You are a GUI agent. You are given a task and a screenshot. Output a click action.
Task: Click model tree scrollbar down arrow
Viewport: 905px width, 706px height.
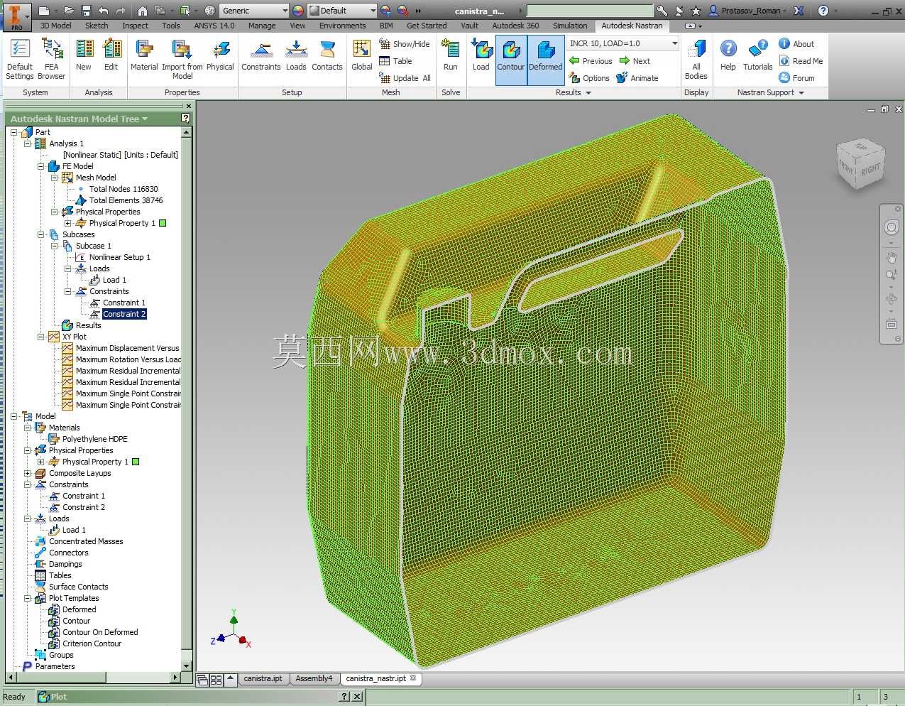[187, 666]
